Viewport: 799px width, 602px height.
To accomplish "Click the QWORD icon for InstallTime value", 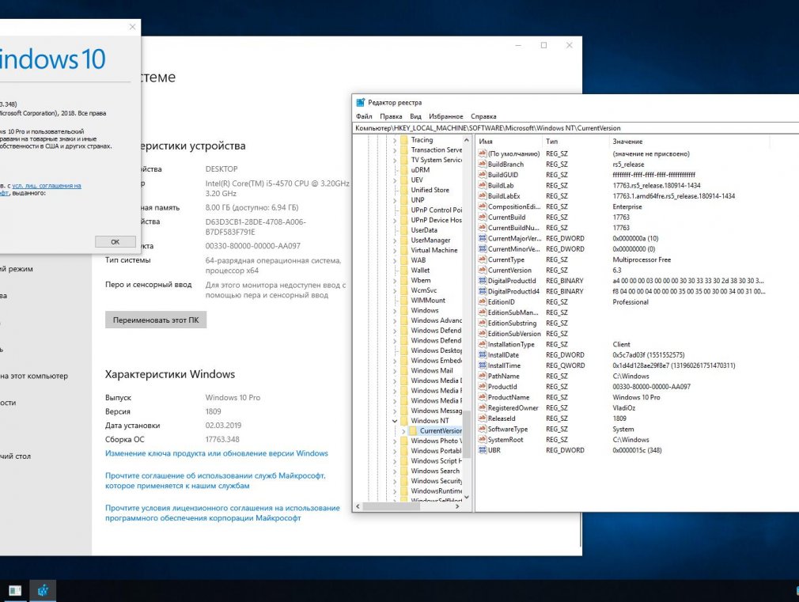I will (x=483, y=365).
